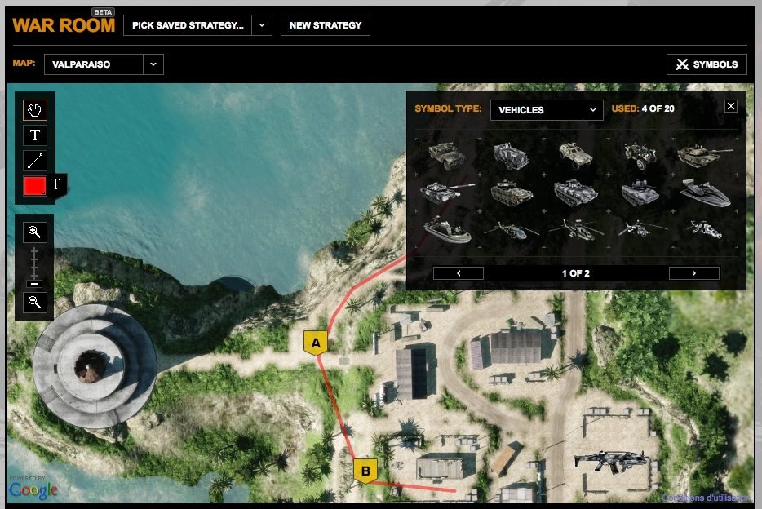The height and width of the screenshot is (509, 762).
Task: Click the New Strategy button
Action: pyautogui.click(x=325, y=24)
